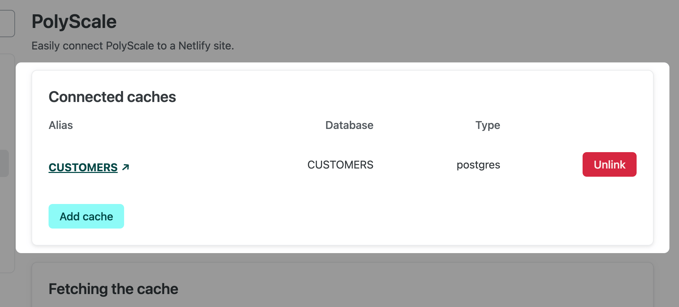Select the postgres type value

click(478, 165)
